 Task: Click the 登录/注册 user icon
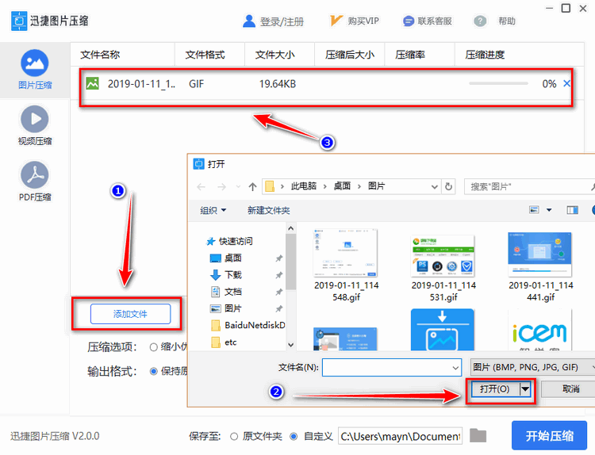[249, 21]
